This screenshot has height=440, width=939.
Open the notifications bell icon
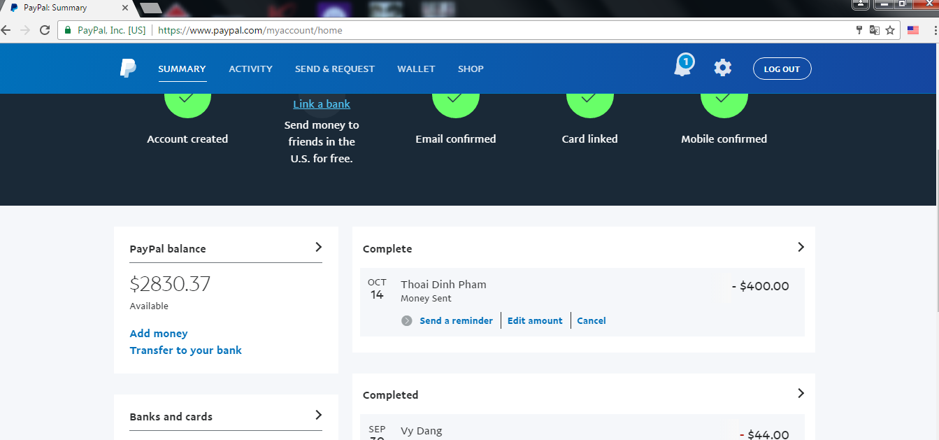(x=683, y=66)
